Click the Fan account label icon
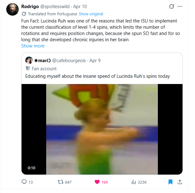Screen dimensions: 195x193 click(x=28, y=68)
